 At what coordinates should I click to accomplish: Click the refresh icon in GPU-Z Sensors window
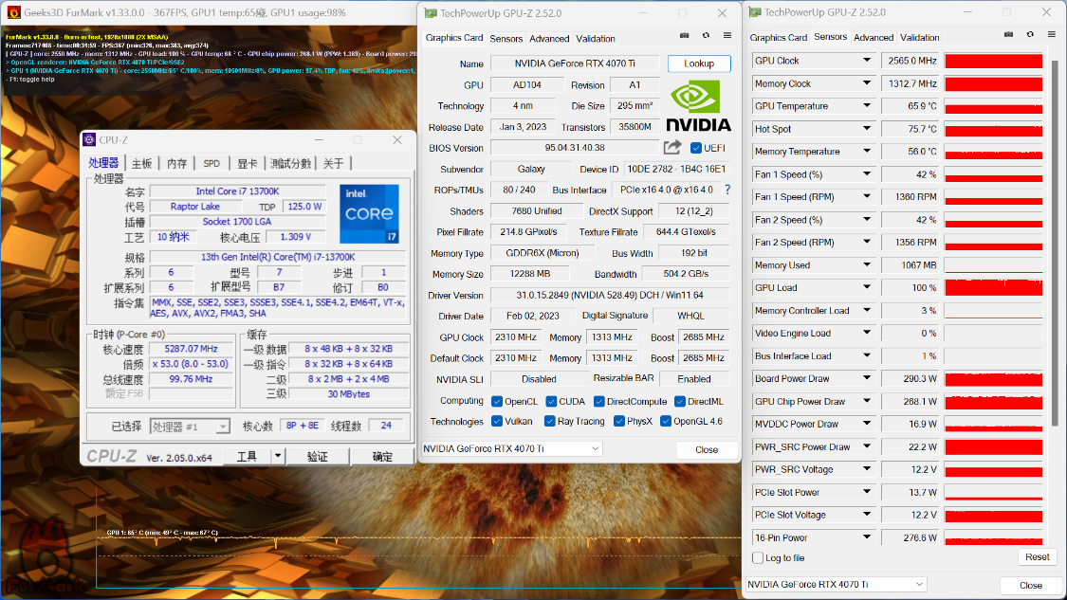[x=1030, y=35]
